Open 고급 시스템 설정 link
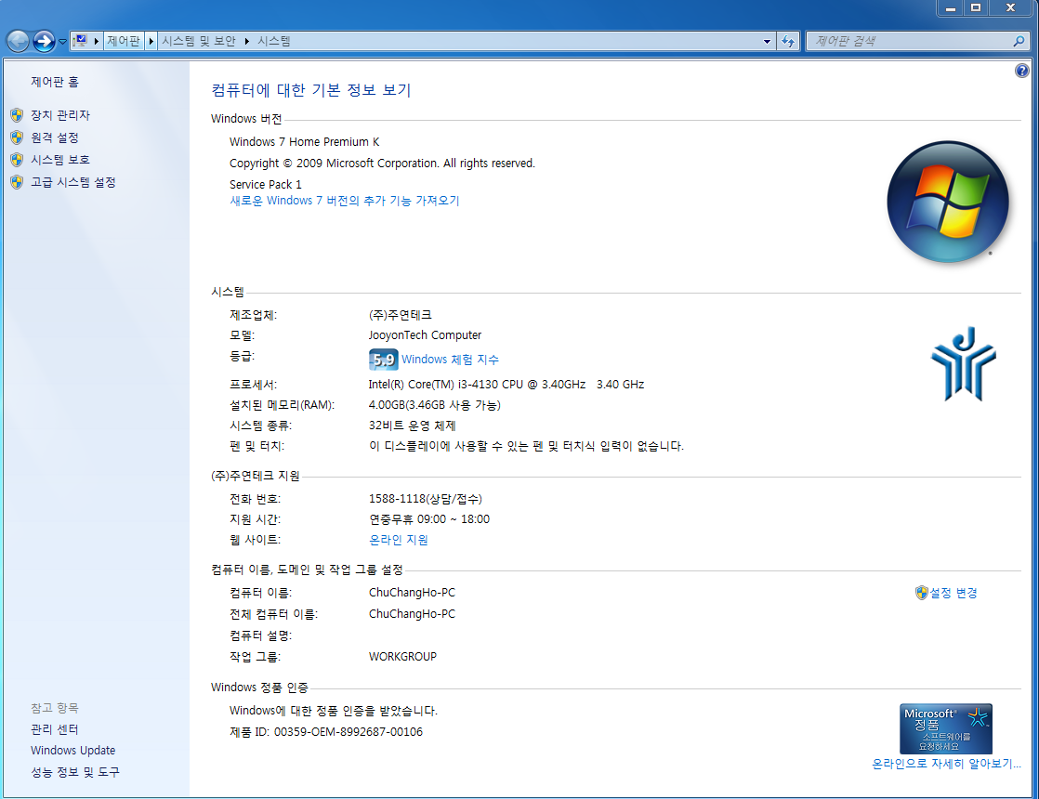 (x=72, y=182)
